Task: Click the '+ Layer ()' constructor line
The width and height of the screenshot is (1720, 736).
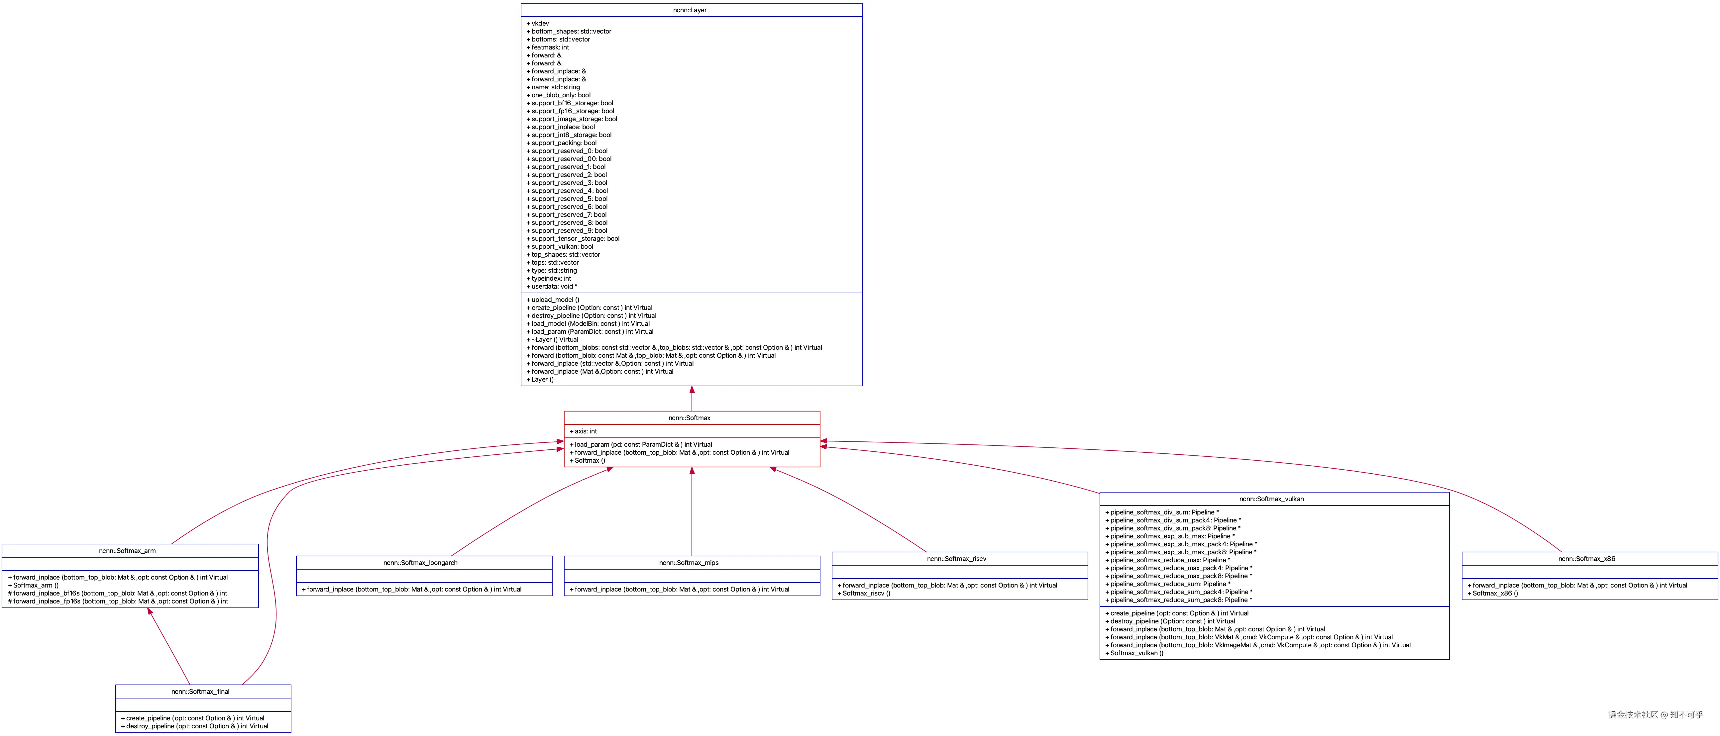Action: tap(540, 380)
